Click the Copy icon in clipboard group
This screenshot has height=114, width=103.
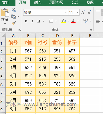pyautogui.click(x=13, y=17)
